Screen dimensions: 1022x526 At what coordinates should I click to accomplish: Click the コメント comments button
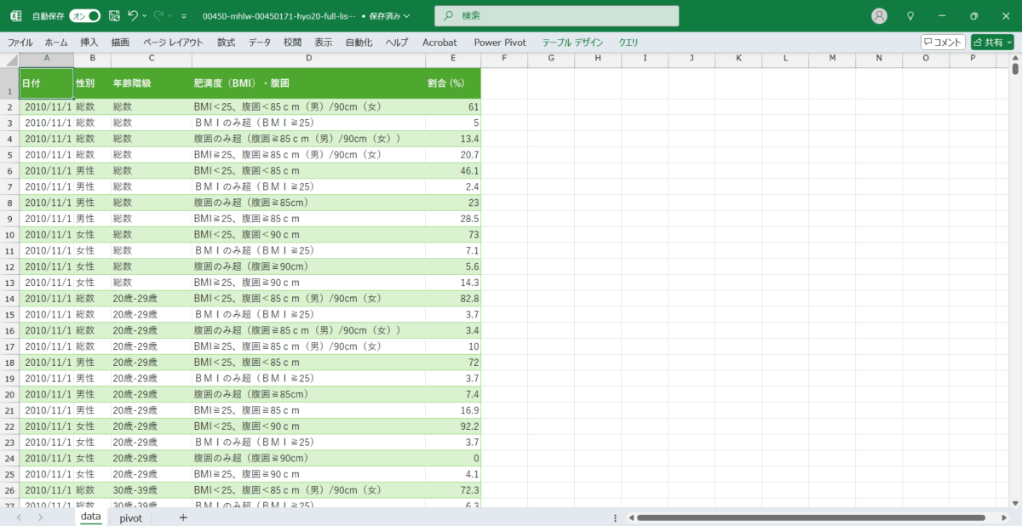click(943, 42)
